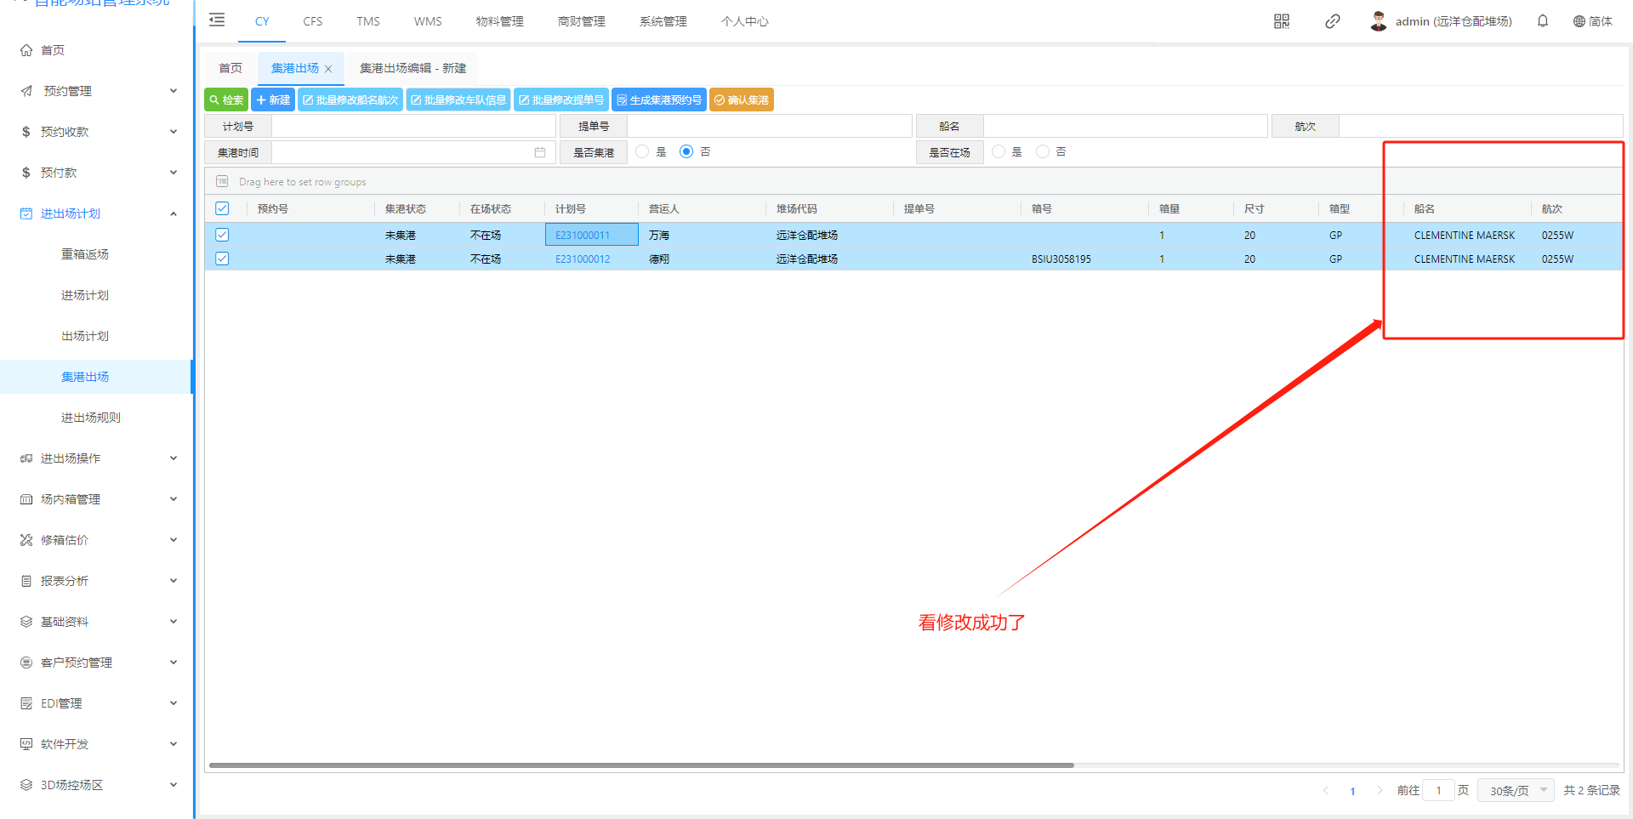Image resolution: width=1633 pixels, height=819 pixels.
Task: Click the green 检索 search button
Action: point(226,100)
